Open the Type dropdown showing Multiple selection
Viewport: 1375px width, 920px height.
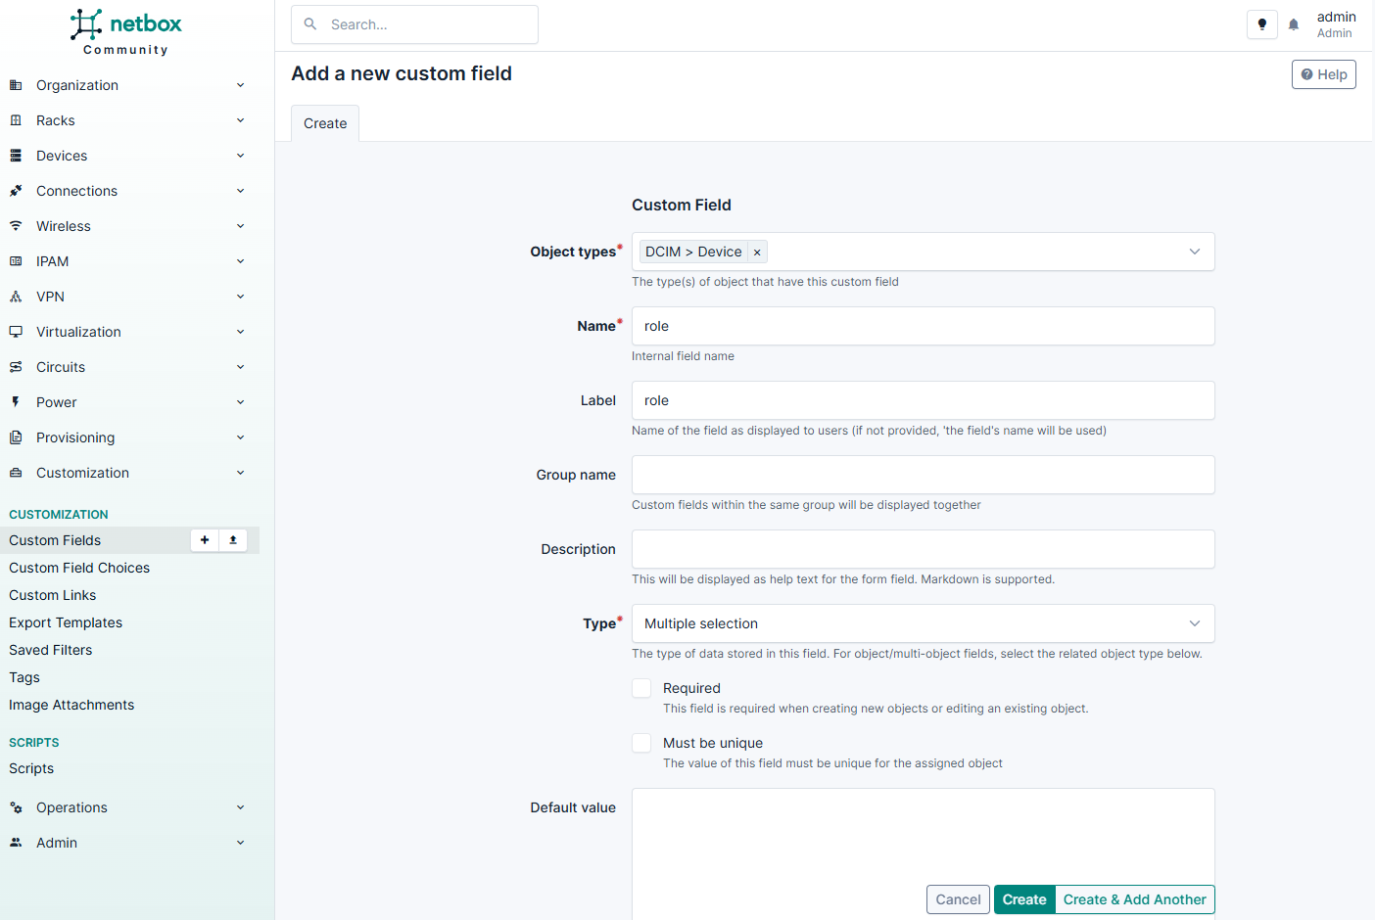pyautogui.click(x=923, y=623)
